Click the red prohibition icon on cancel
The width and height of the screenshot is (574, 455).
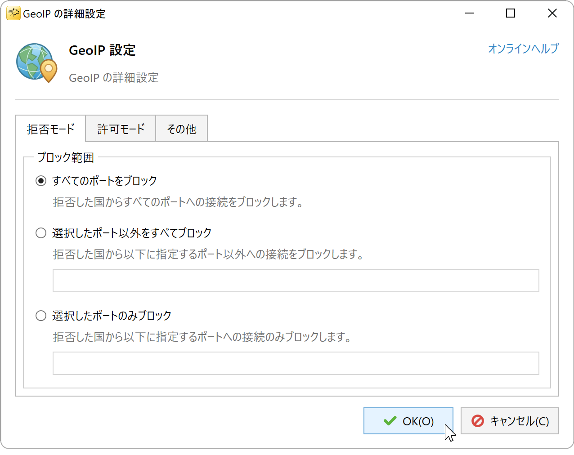[x=478, y=421]
